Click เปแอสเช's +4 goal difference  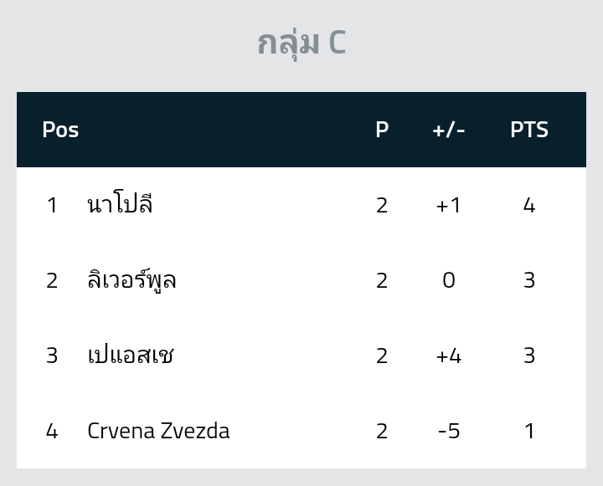(449, 356)
